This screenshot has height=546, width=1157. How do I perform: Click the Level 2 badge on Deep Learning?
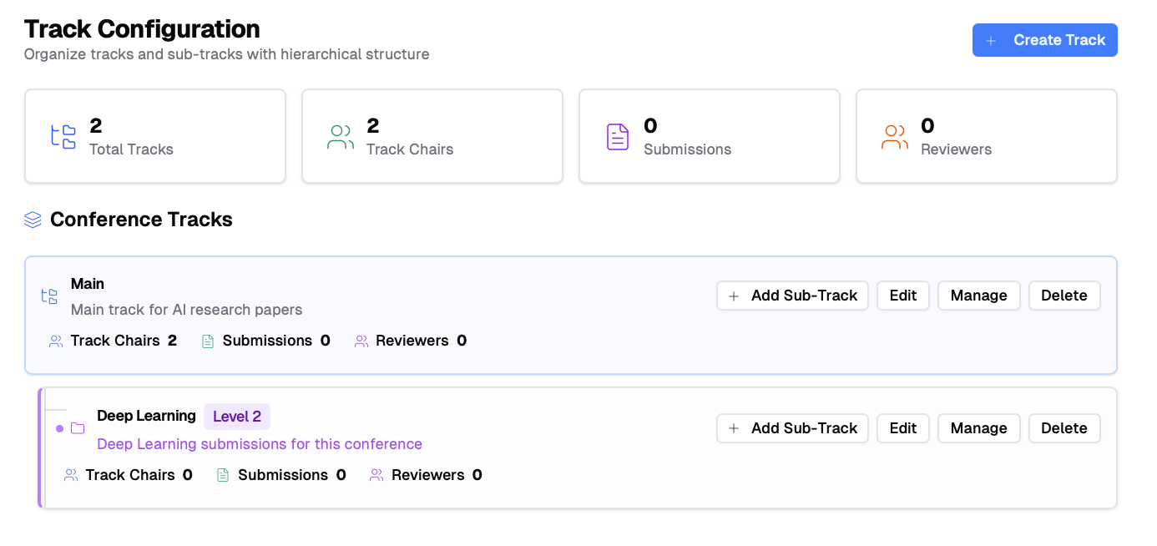point(237,417)
